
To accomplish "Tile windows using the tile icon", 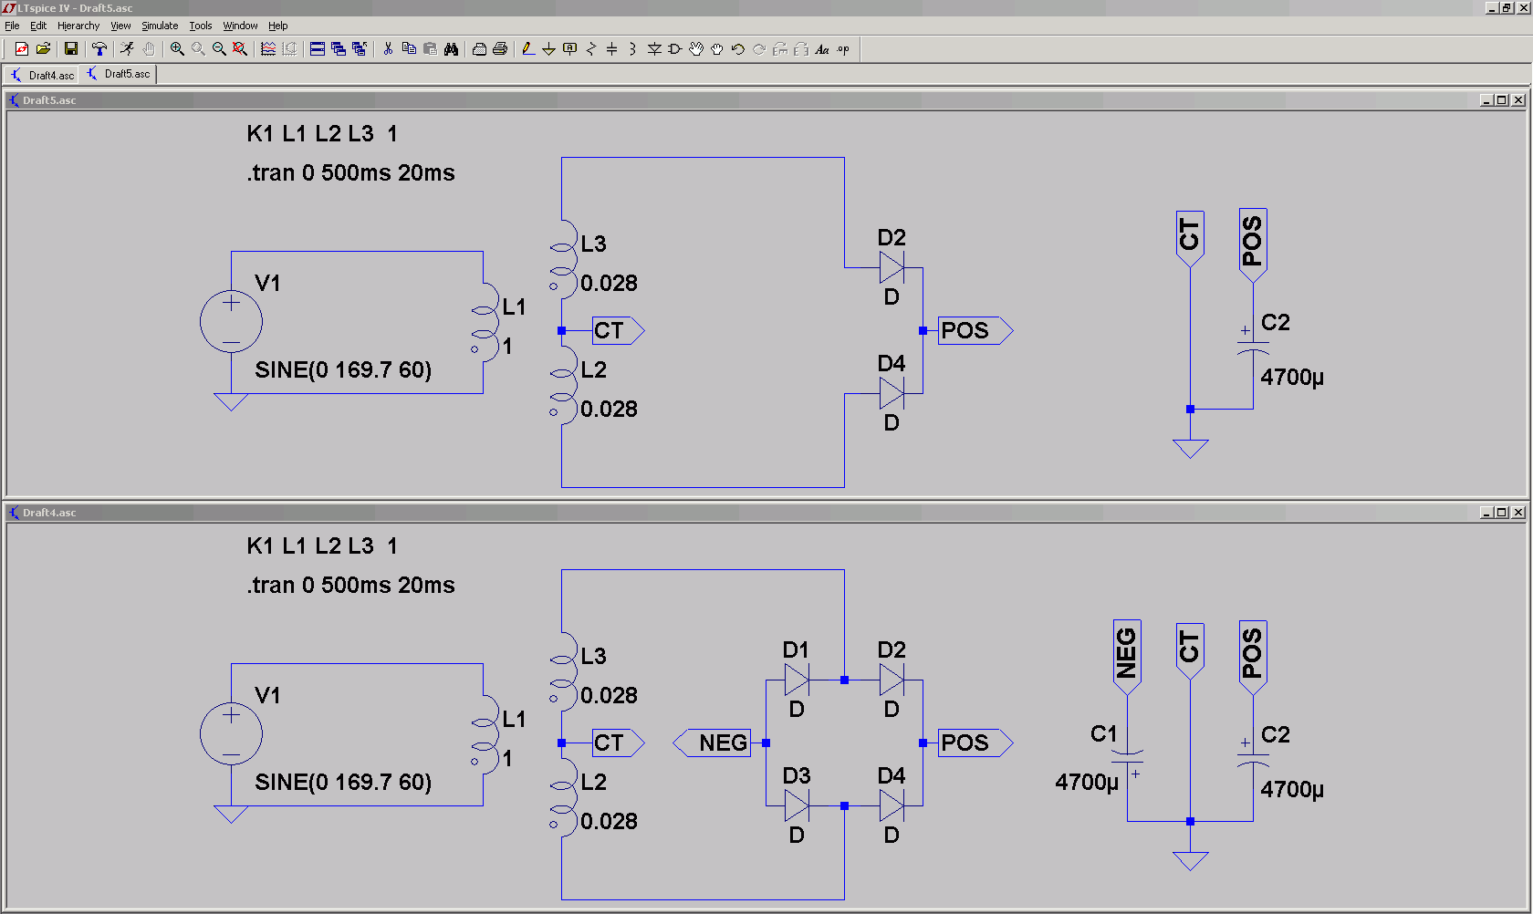I will (318, 49).
